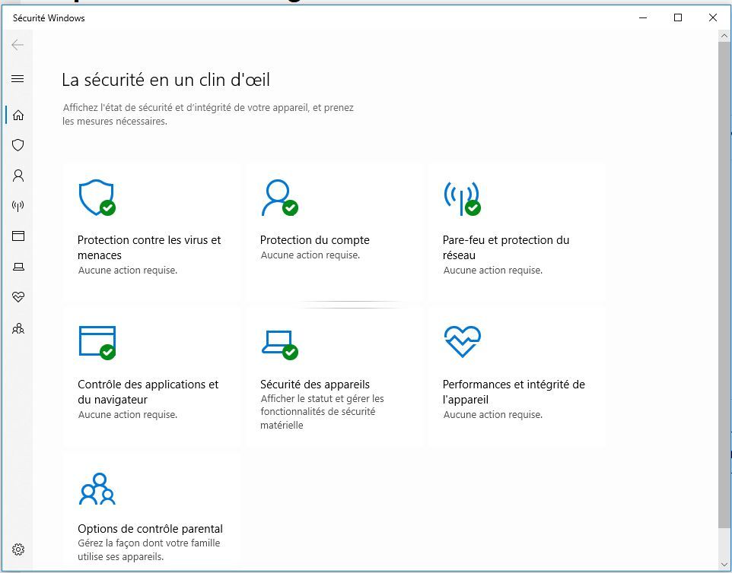Screen dimensions: 732x573
Task: Select the Home icon in sidebar
Action: (x=18, y=115)
